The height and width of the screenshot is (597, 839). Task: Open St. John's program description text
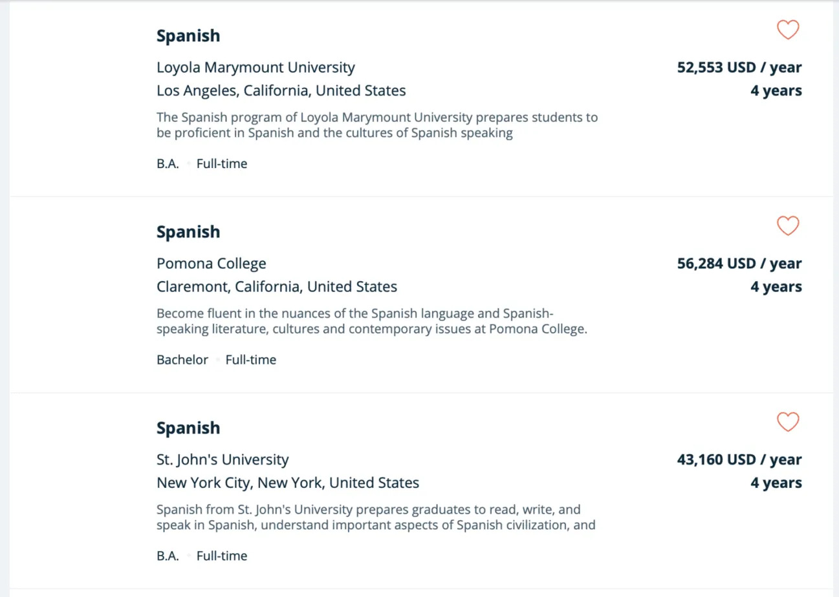(376, 518)
